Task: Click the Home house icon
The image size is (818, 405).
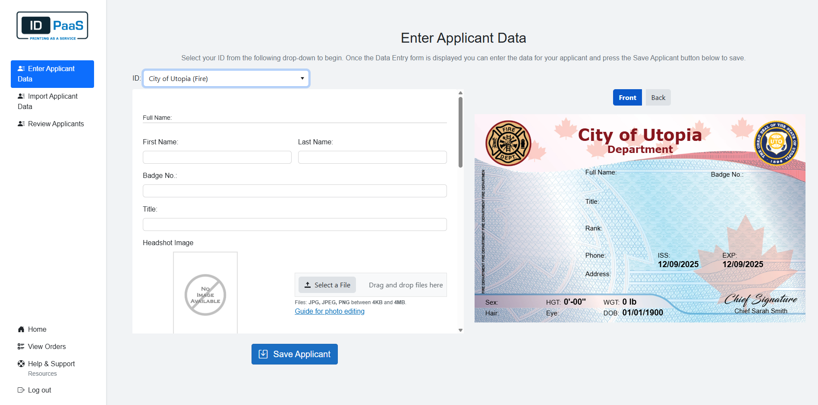Action: click(21, 329)
